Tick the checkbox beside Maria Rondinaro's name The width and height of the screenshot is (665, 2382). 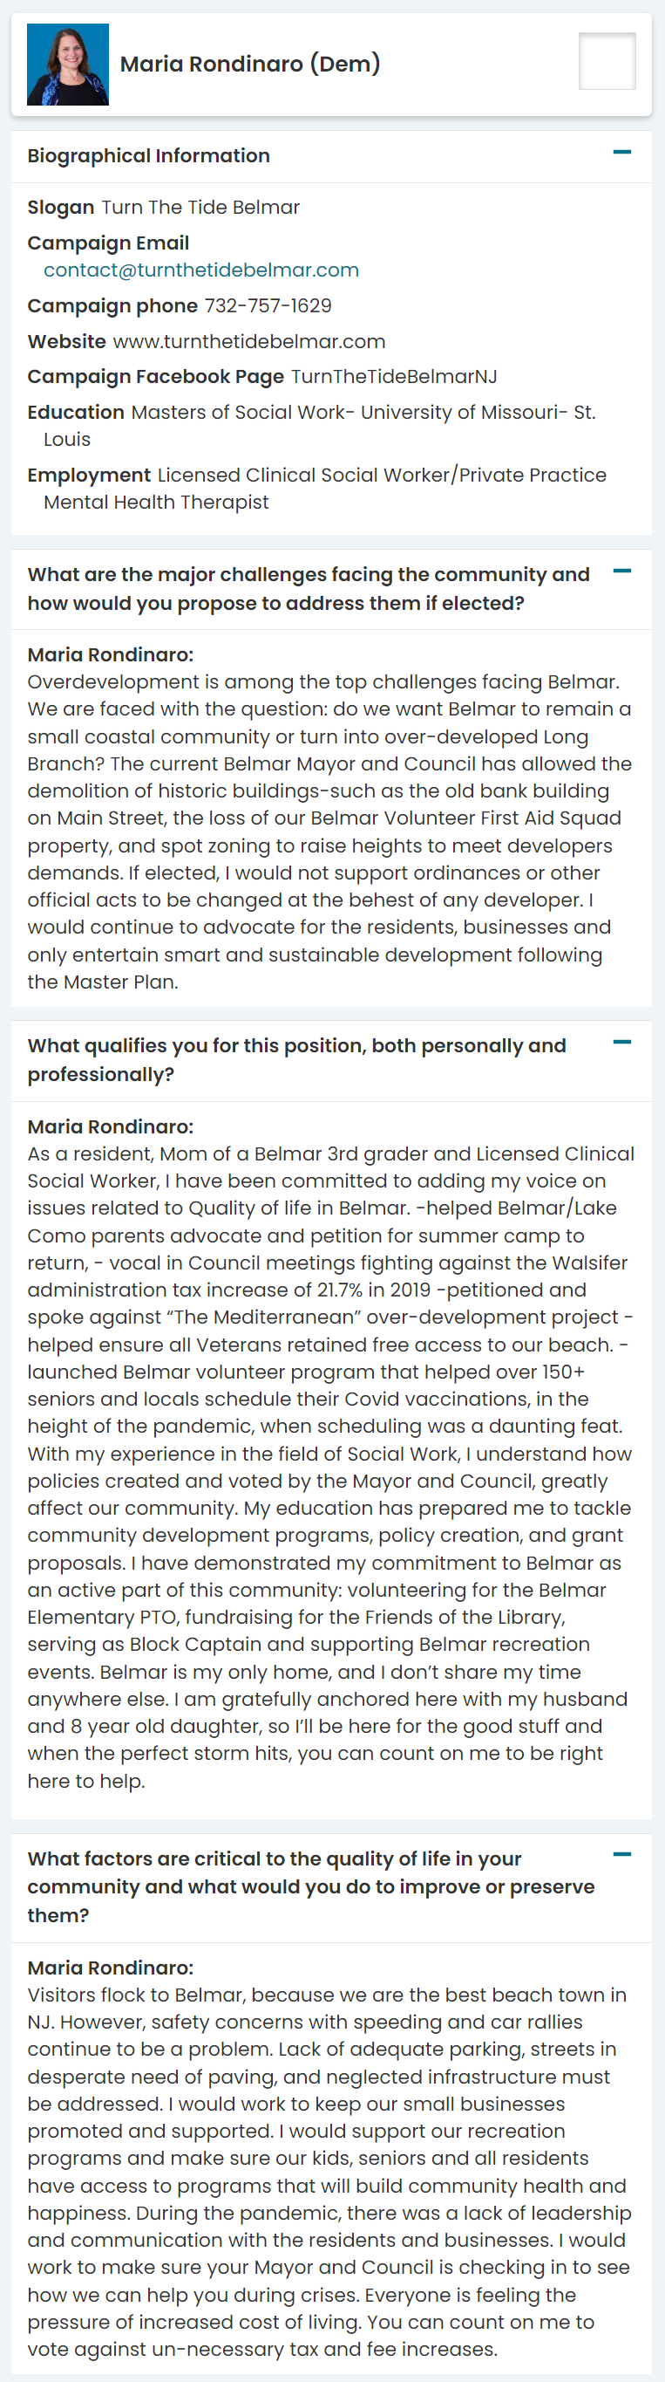pyautogui.click(x=606, y=62)
